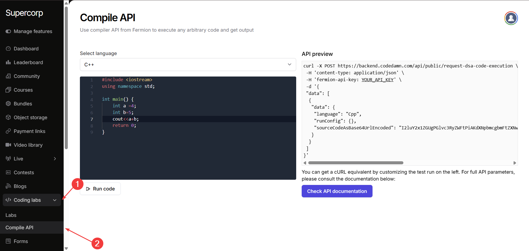Viewport: 529px width, 251px height.
Task: Expand the Live submenu arrow
Action: tap(55, 159)
